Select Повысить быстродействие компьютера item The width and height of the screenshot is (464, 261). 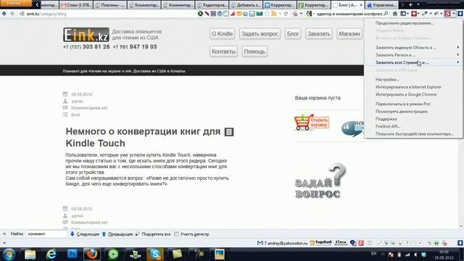413,133
